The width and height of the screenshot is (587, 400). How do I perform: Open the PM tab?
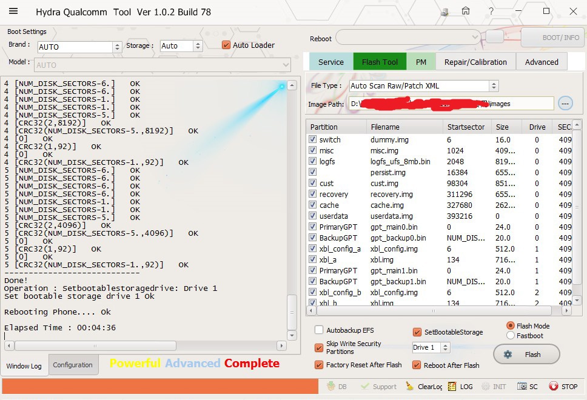pyautogui.click(x=421, y=62)
